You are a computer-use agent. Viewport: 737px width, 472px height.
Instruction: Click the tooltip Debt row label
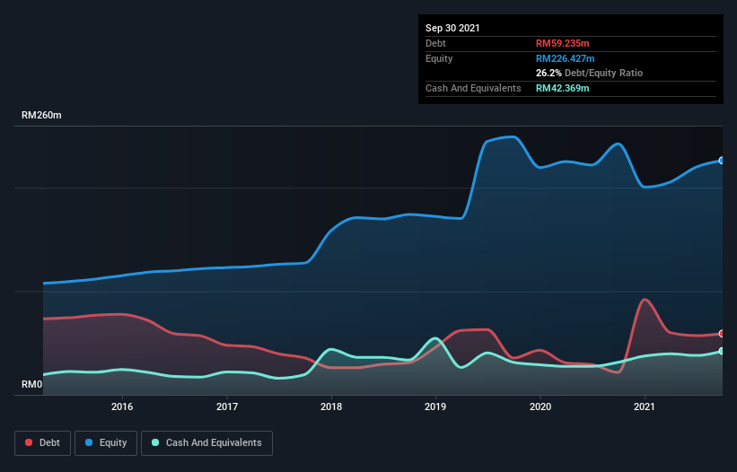435,43
